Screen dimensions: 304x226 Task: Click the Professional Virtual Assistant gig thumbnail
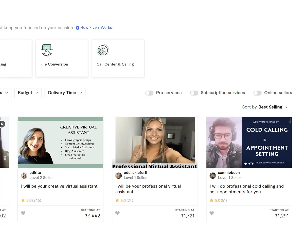point(155,143)
